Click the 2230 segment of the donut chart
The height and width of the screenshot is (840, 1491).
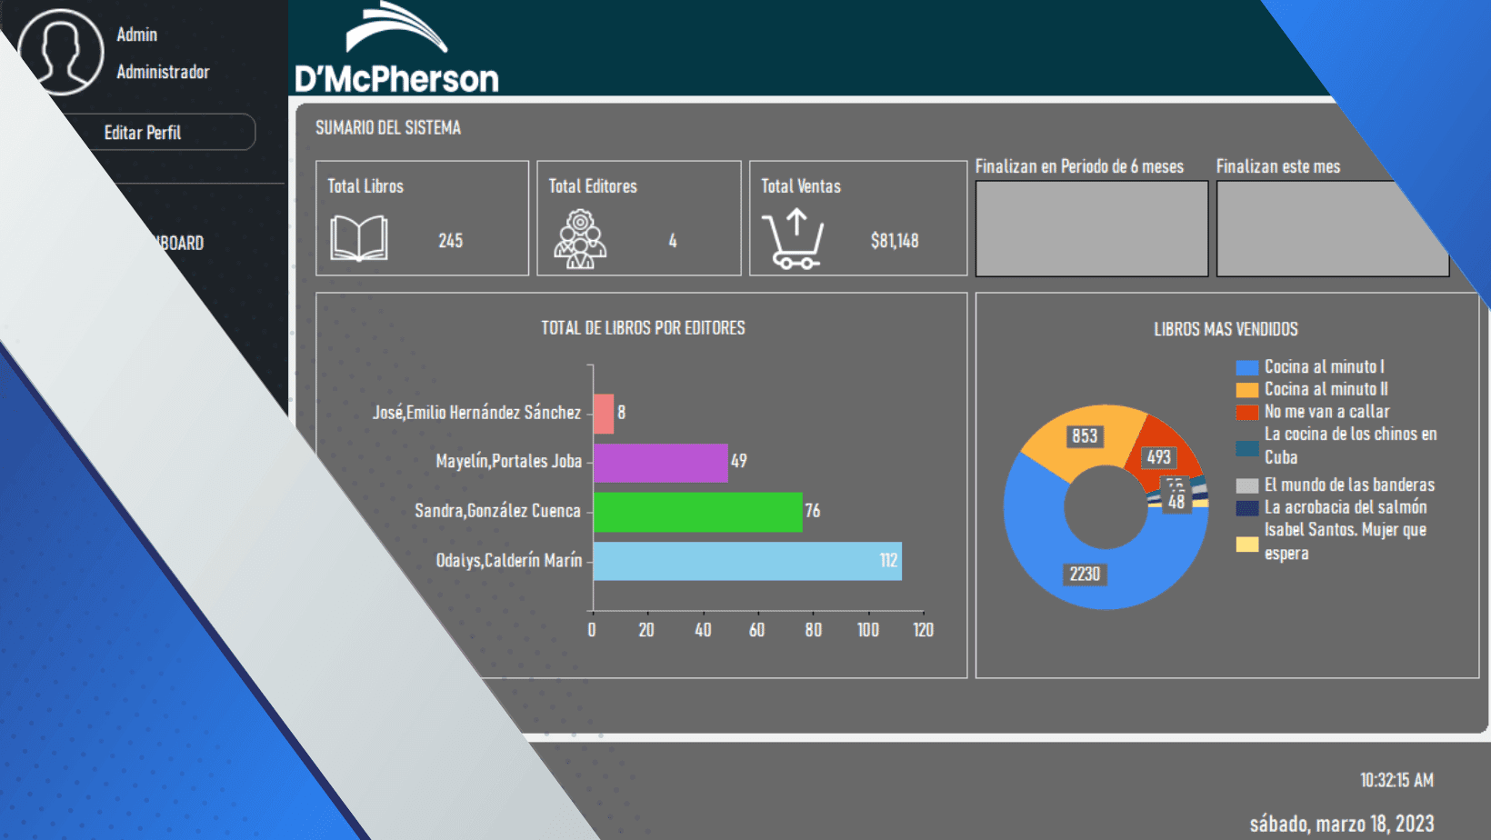point(1085,575)
